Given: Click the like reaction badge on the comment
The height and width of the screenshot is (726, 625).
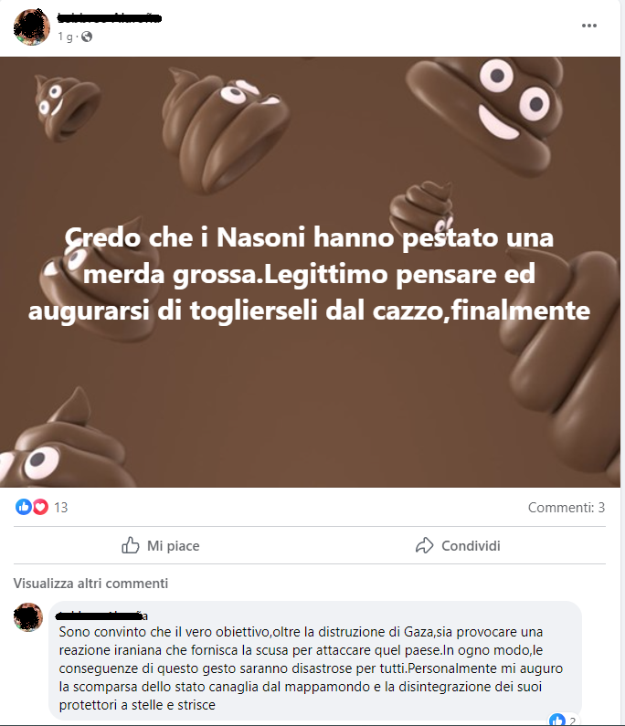Looking at the screenshot, I should 556,720.
